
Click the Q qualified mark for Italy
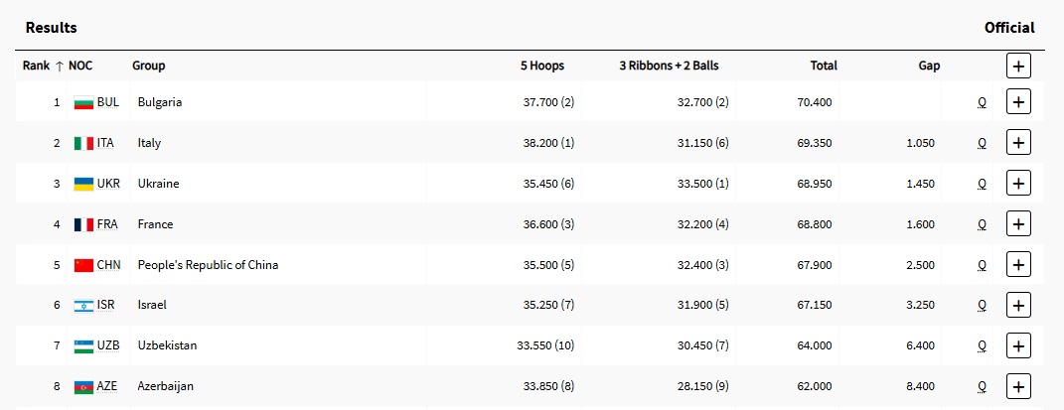982,143
